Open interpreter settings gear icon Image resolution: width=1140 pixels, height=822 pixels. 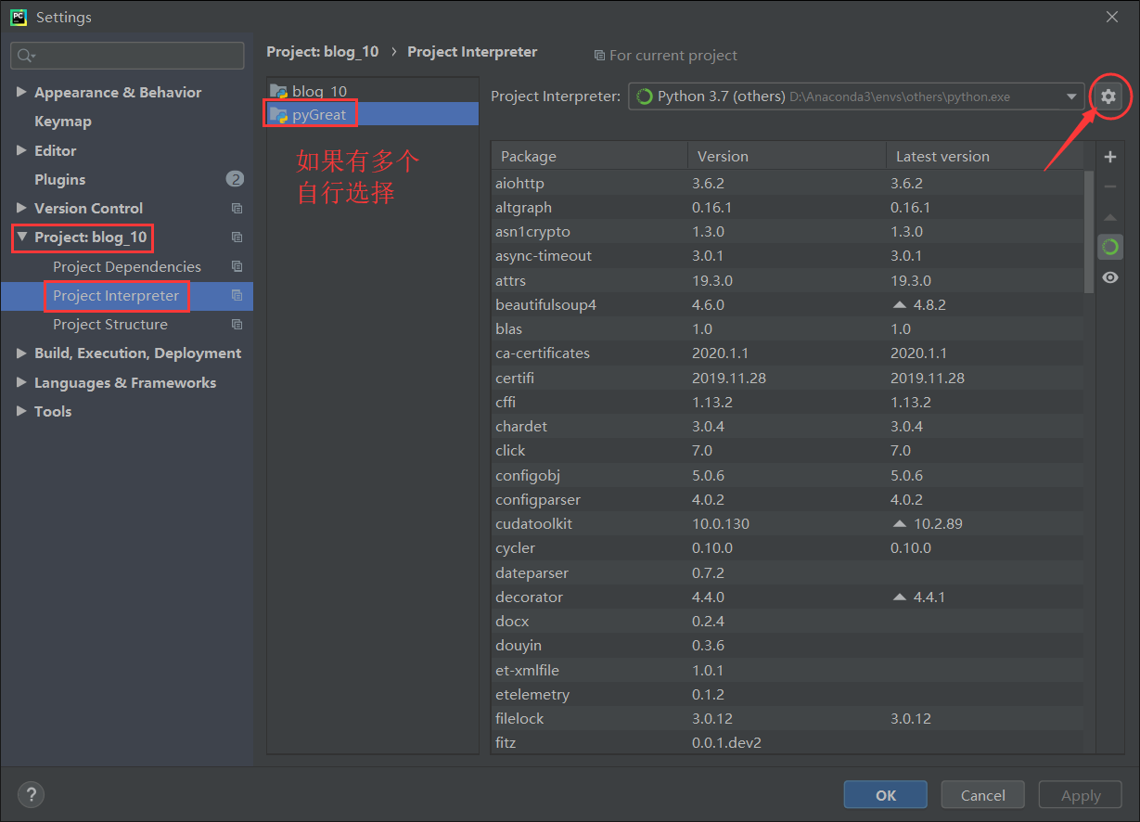click(1108, 96)
